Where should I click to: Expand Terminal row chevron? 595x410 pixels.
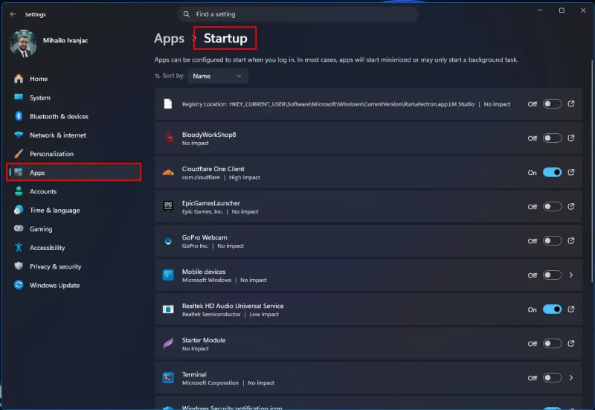(571, 378)
